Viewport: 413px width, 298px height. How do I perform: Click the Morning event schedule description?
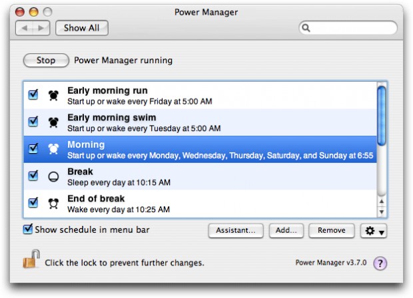(x=220, y=156)
